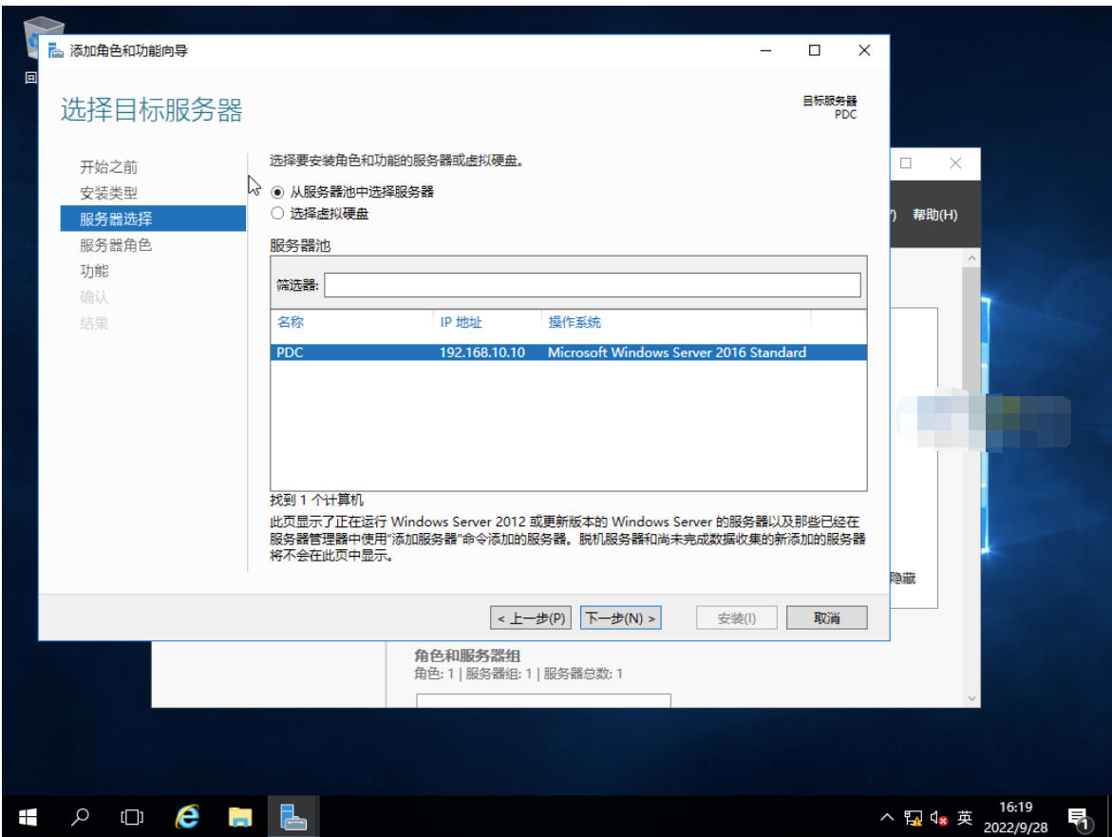The width and height of the screenshot is (1112, 837).
Task: Close the Add Roles wizard window
Action: (x=864, y=50)
